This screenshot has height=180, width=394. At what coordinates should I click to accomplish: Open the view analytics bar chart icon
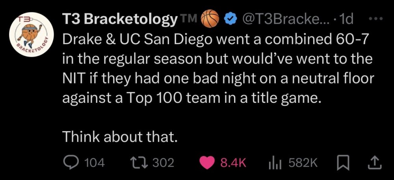pyautogui.click(x=273, y=163)
